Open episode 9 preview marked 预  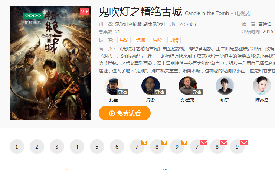click(177, 147)
